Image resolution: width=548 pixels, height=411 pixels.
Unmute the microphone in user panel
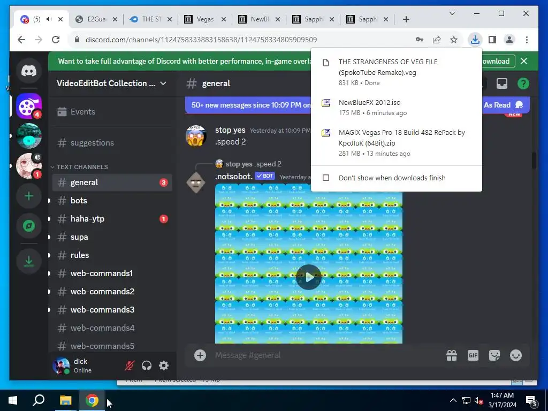pos(130,366)
